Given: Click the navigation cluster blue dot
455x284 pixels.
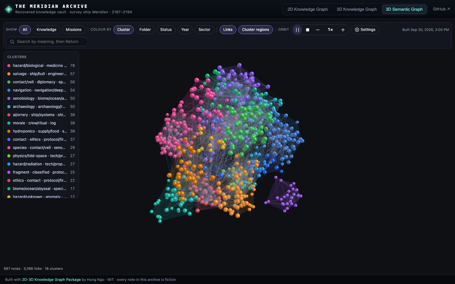Looking at the screenshot, I should [x=9, y=90].
